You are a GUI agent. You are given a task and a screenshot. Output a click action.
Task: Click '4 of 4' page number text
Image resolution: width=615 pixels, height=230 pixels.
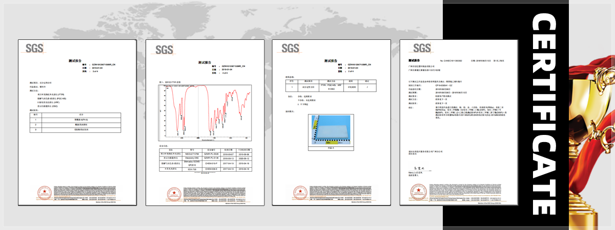[225, 73]
